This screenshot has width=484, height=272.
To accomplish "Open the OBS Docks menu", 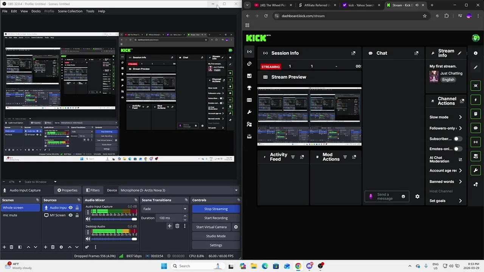I will click(x=36, y=11).
